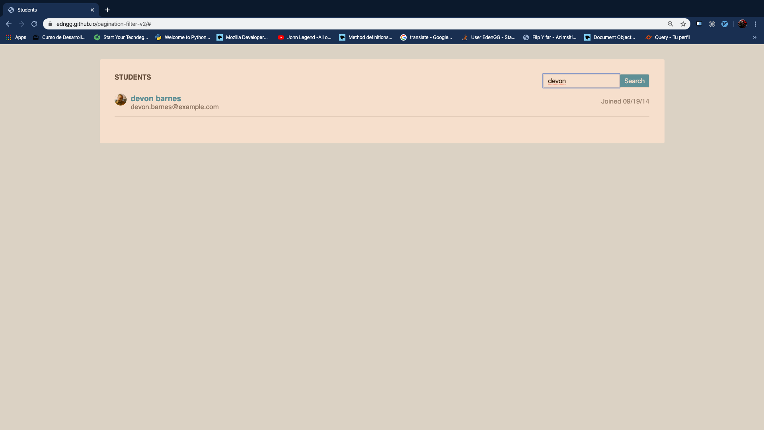
Task: Close the Students tab
Action: pyautogui.click(x=92, y=10)
